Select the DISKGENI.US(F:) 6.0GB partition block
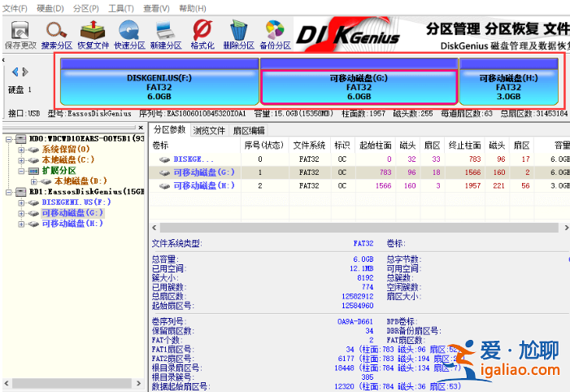The width and height of the screenshot is (570, 392). 159,82
